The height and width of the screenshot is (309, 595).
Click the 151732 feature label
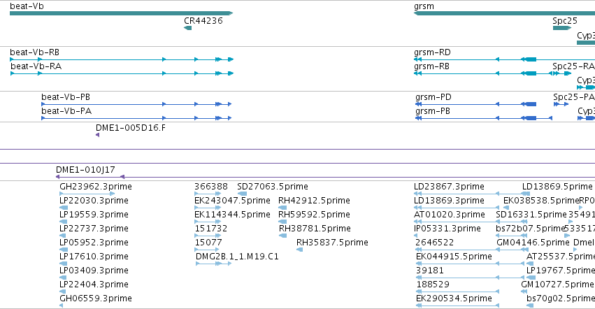pos(211,229)
